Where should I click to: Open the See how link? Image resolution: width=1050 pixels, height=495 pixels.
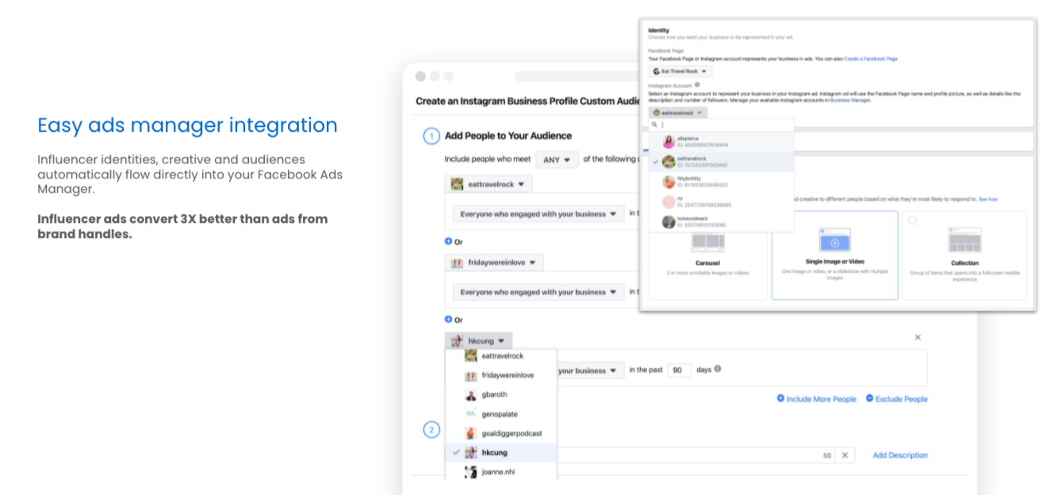(988, 199)
